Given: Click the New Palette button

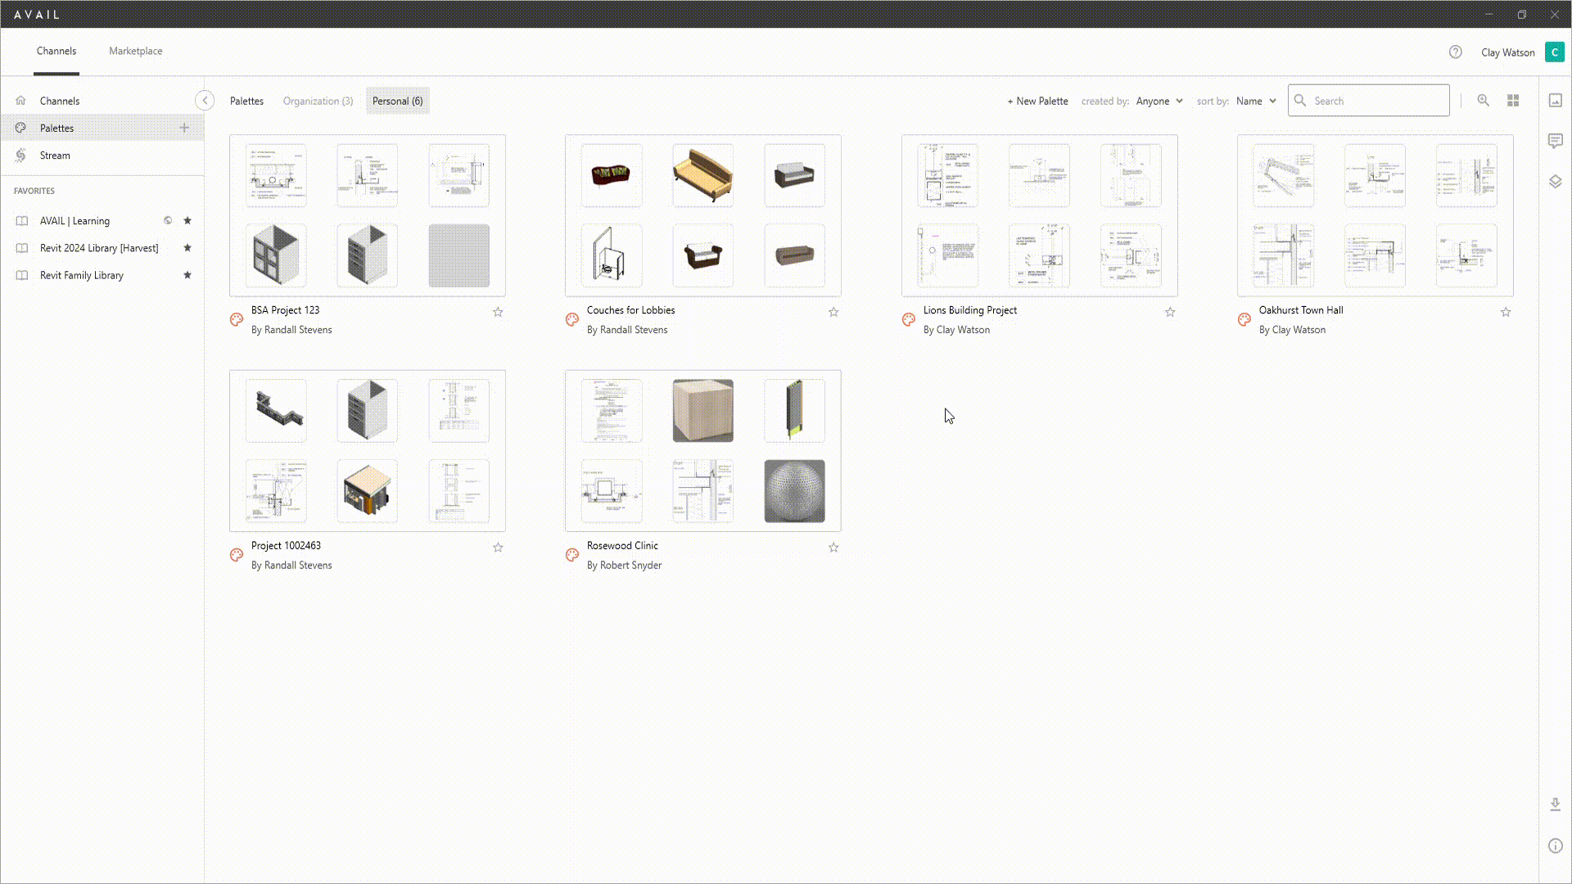Looking at the screenshot, I should 1037,101.
